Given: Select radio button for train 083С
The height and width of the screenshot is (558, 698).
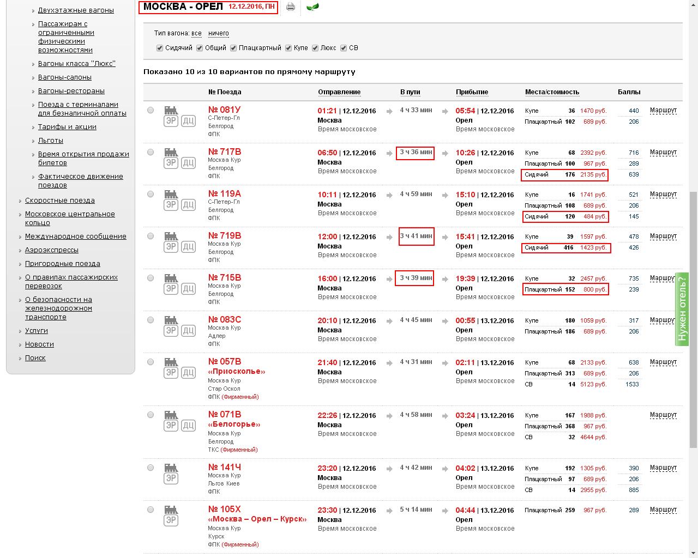Looking at the screenshot, I should (151, 320).
